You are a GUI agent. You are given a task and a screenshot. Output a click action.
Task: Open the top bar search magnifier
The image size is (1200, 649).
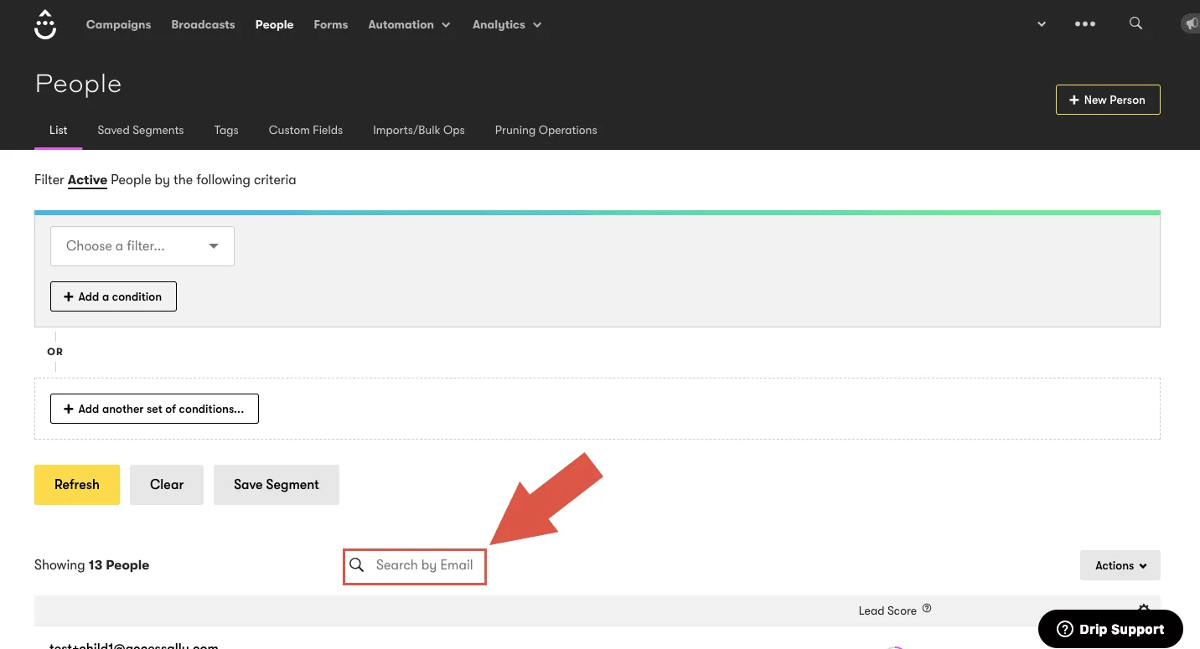coord(1135,23)
